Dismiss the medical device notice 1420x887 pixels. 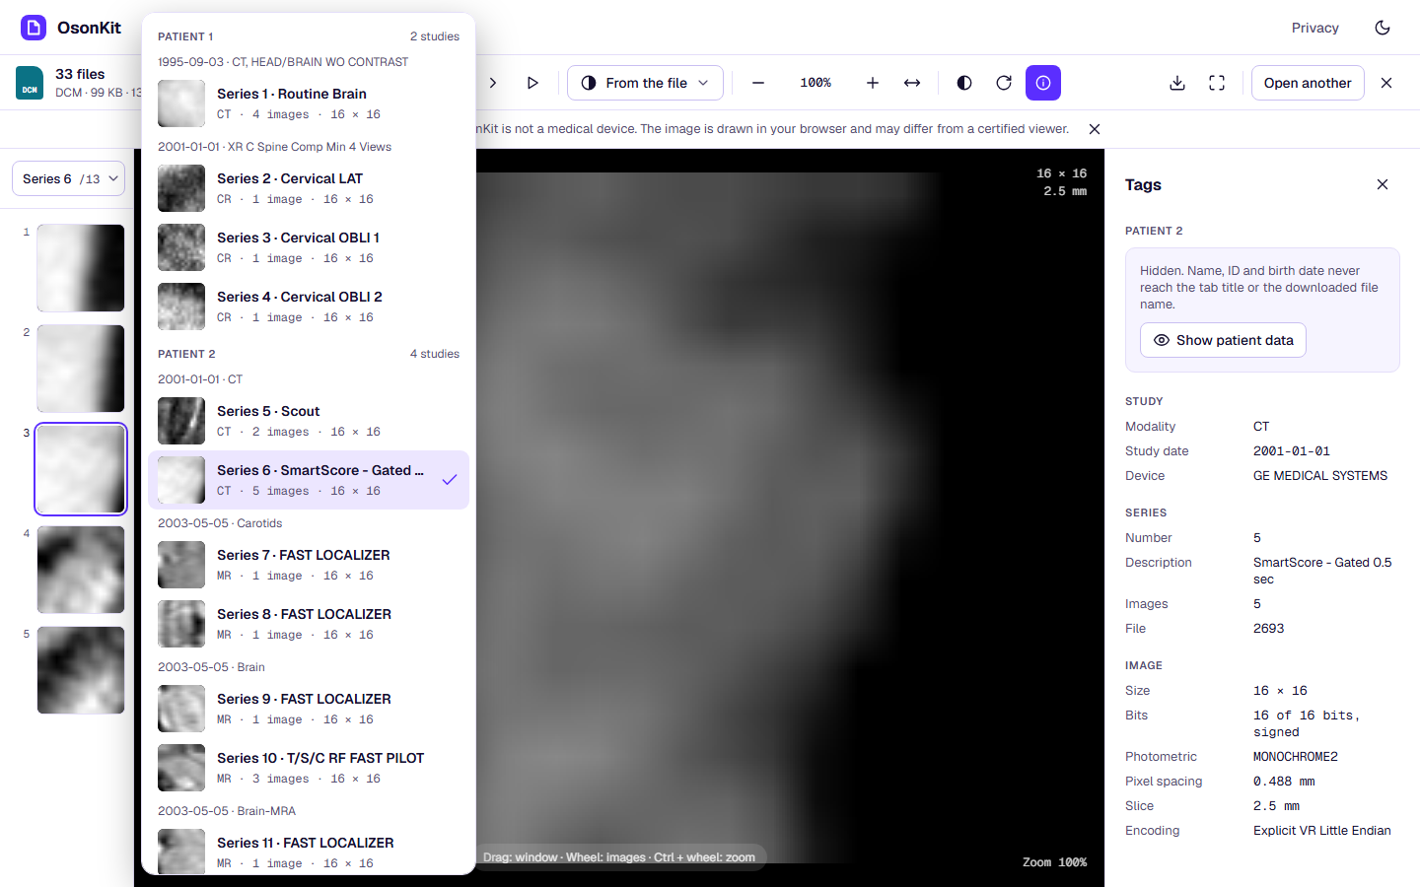[1095, 129]
